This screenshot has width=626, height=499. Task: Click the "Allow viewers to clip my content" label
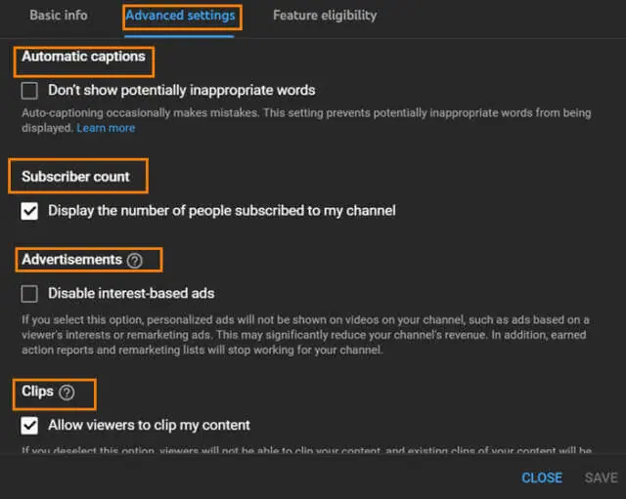pyautogui.click(x=149, y=426)
